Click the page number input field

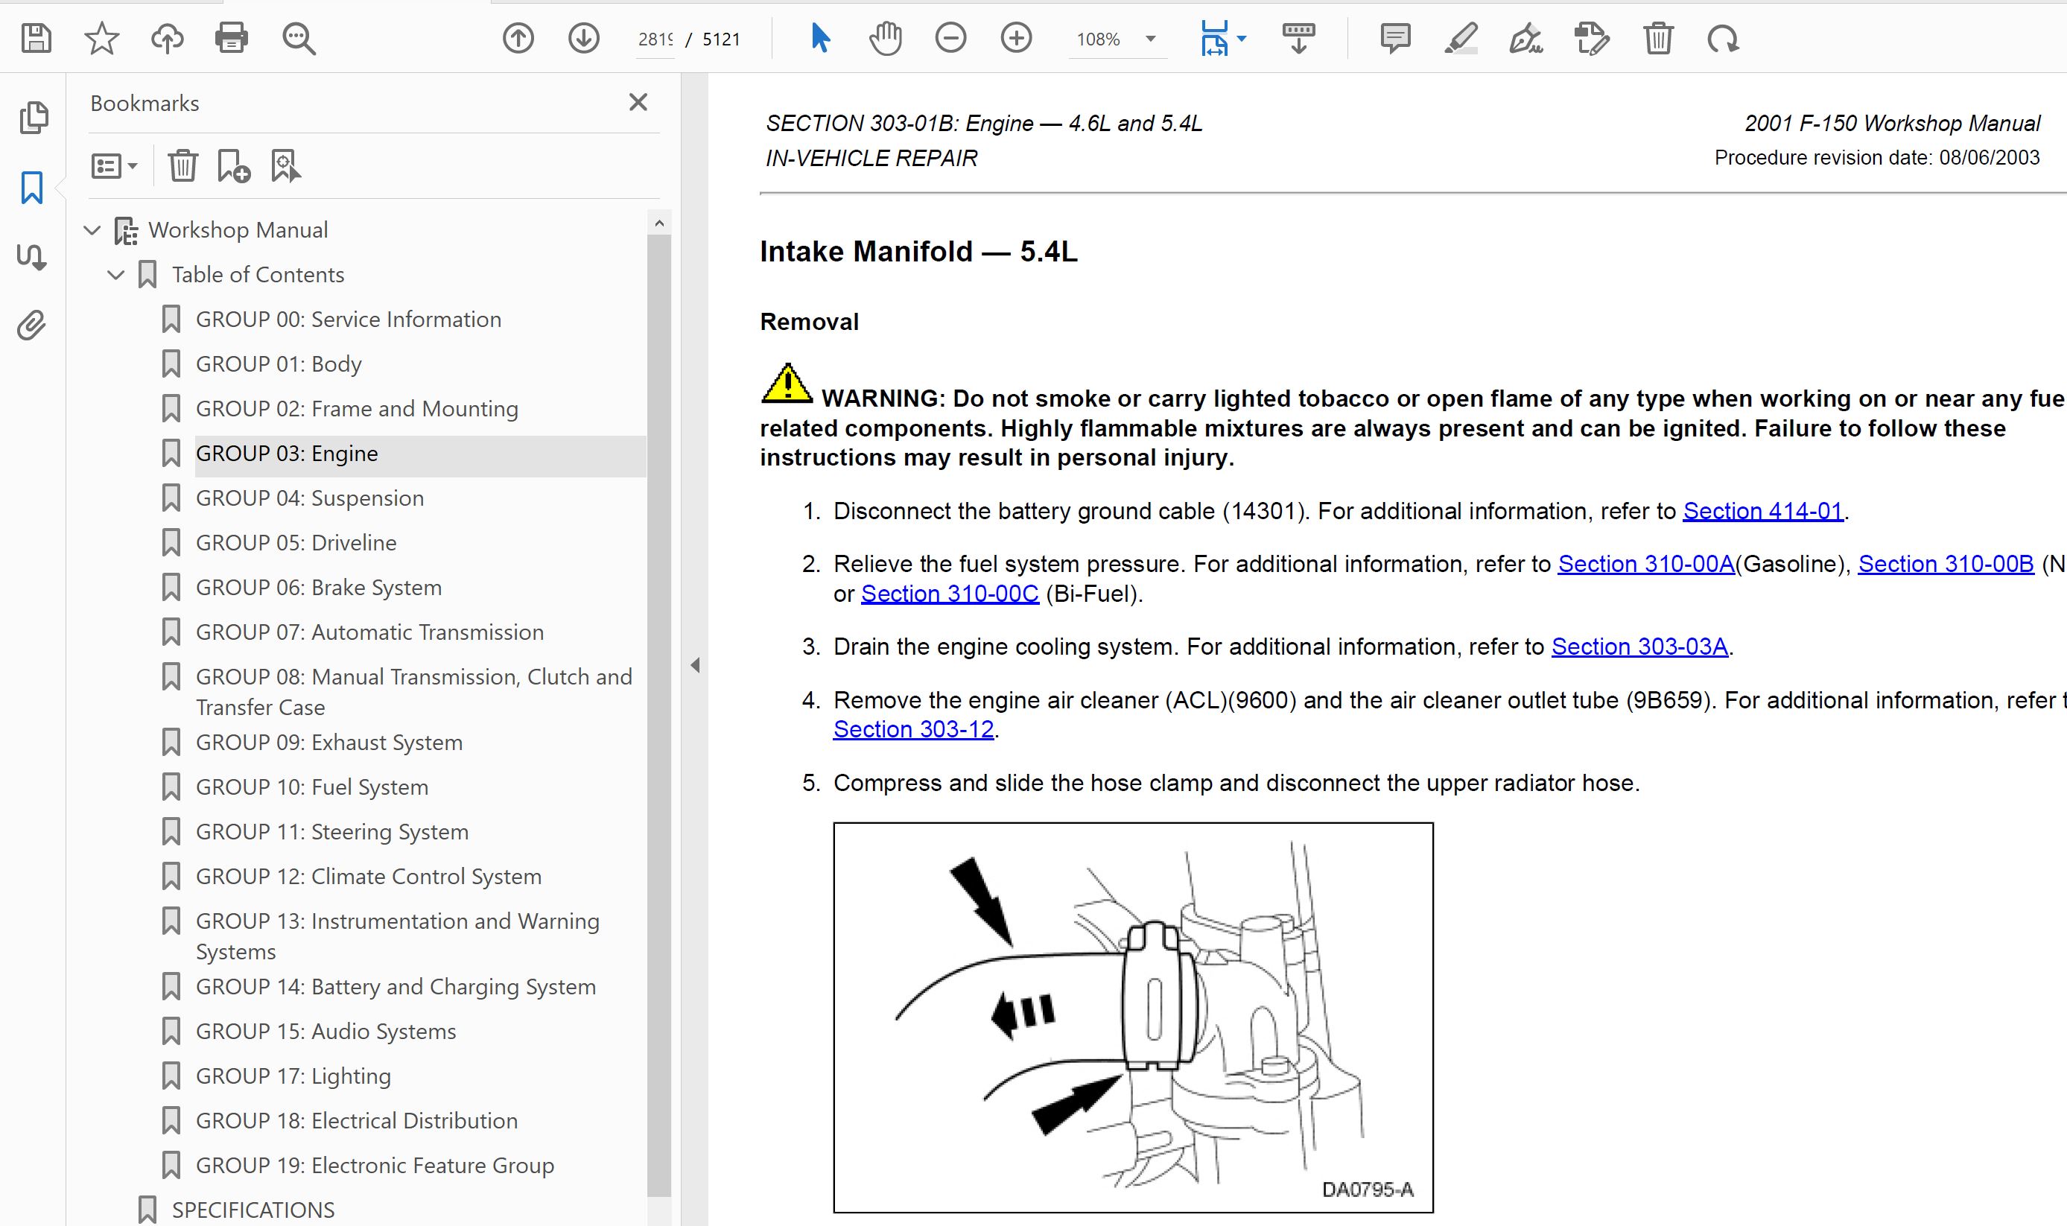pyautogui.click(x=655, y=39)
